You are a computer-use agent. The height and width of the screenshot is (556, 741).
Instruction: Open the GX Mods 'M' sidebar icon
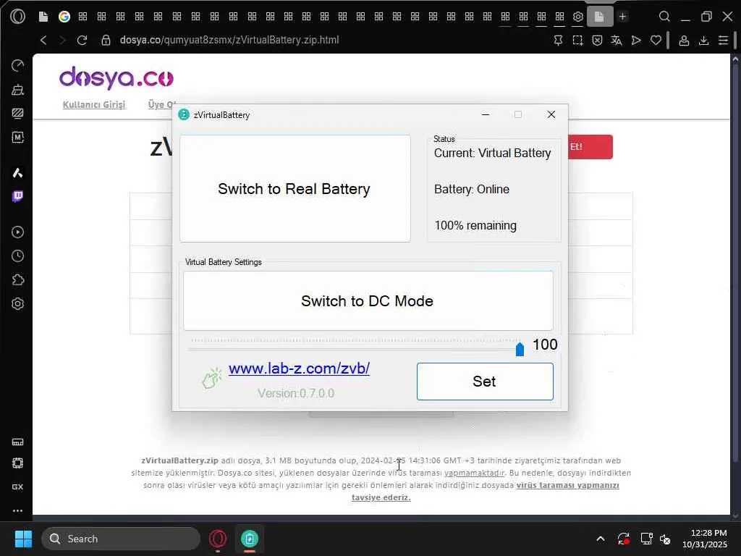pyautogui.click(x=17, y=137)
